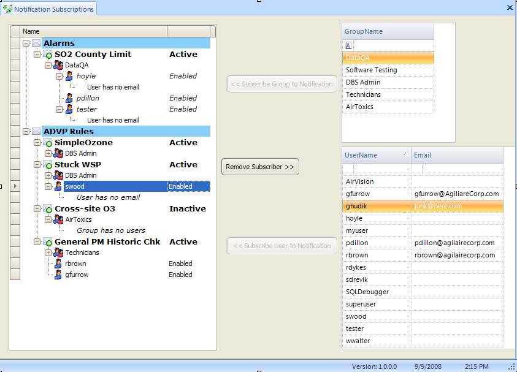Select Software Testing in the group list
This screenshot has height=372, width=517.
pos(371,70)
